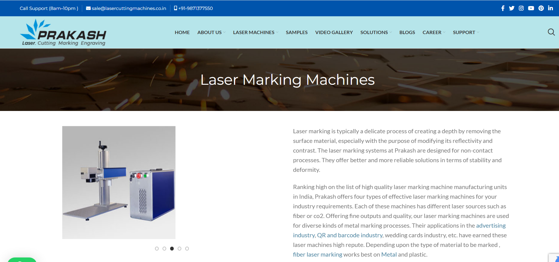Follow the advertising industry link
Viewport: 559px width, 262px height.
click(491, 226)
